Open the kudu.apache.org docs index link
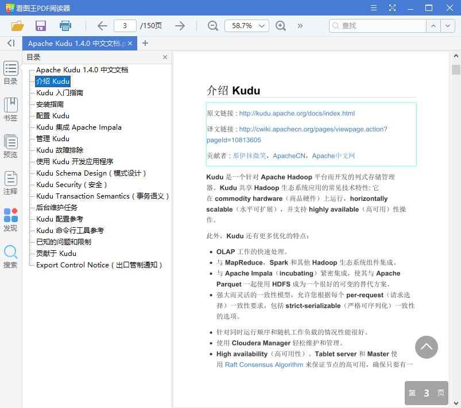This screenshot has width=461, height=408. [x=297, y=114]
